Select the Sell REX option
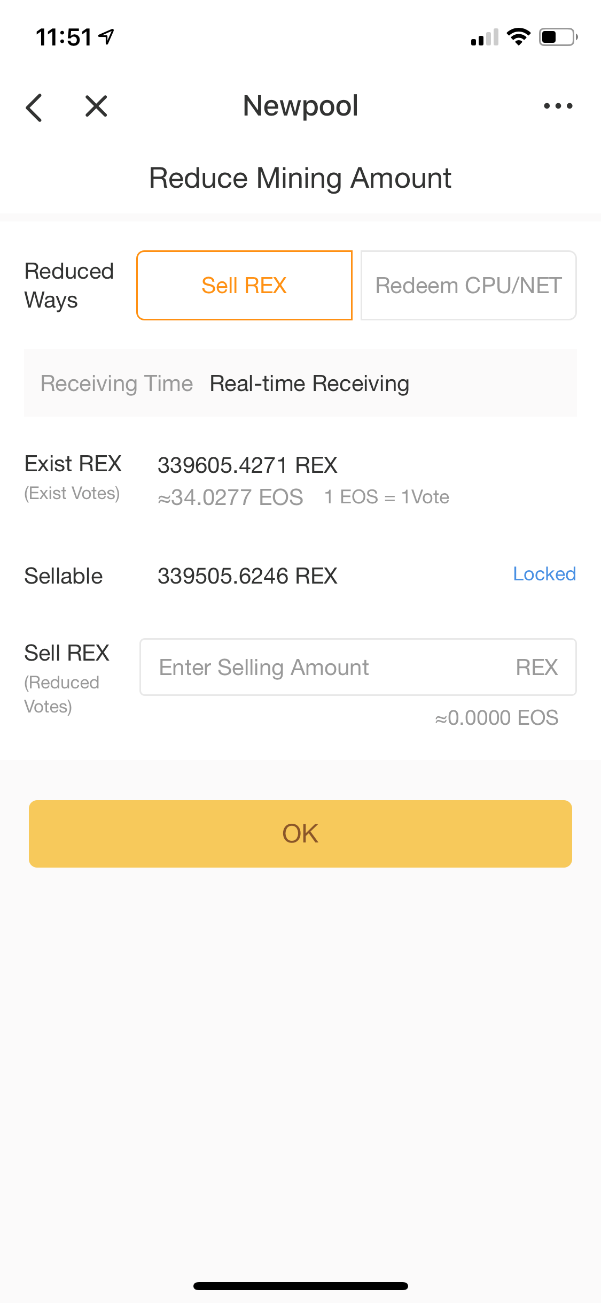 [244, 285]
